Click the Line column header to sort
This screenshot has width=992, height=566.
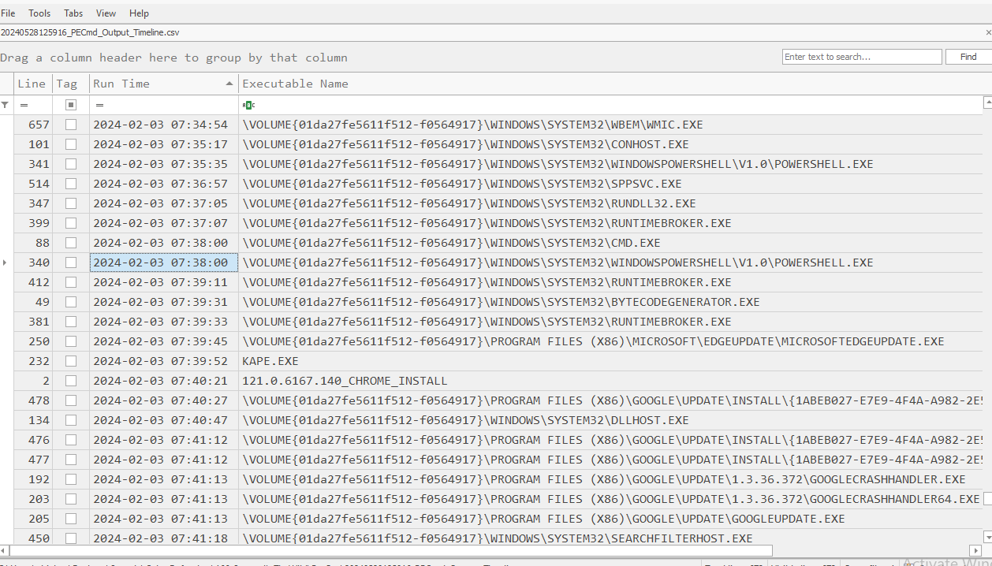pos(32,84)
